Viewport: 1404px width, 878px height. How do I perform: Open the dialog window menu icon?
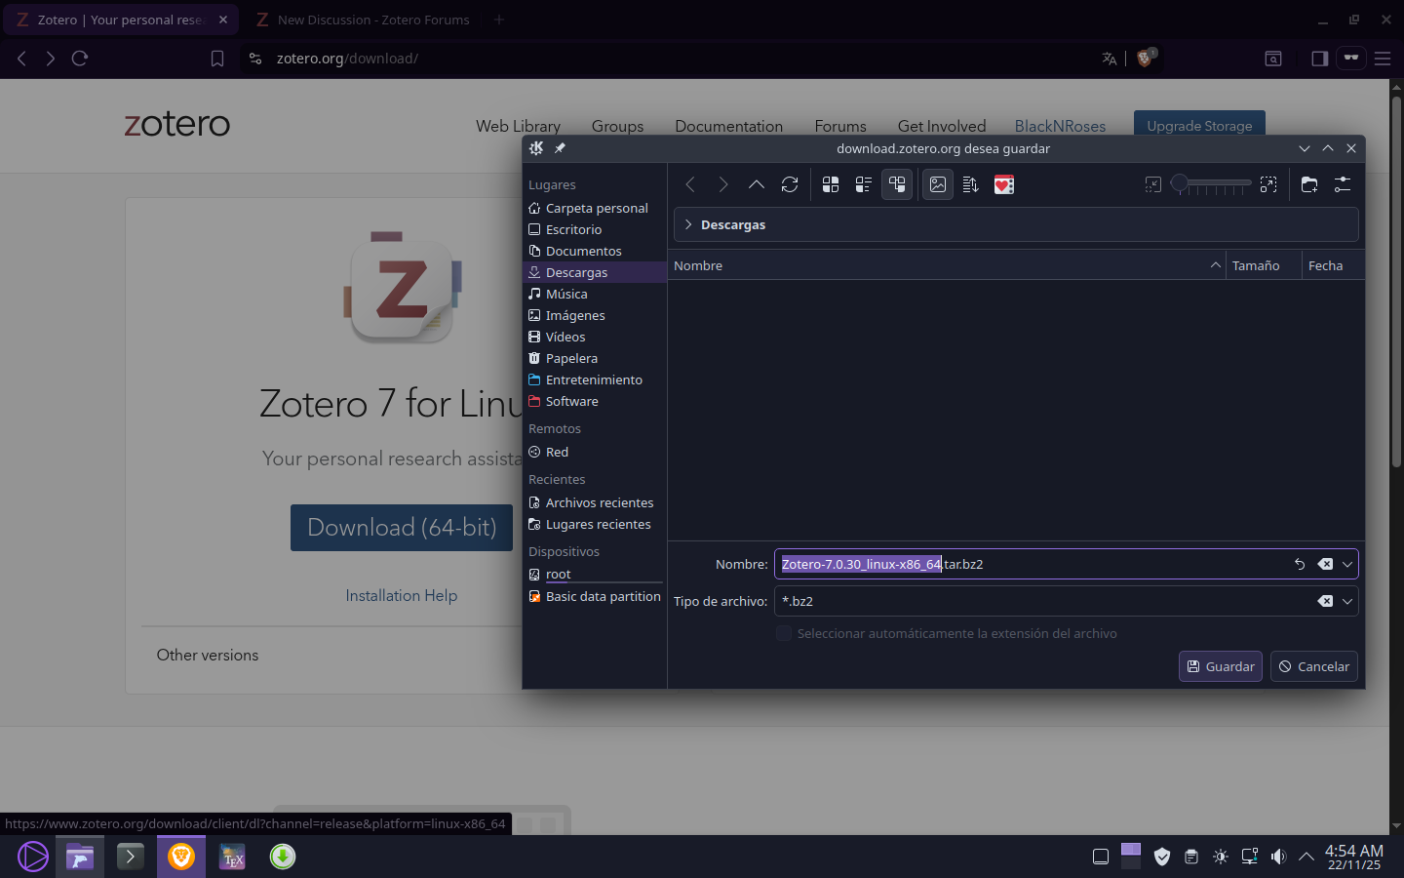[x=536, y=148]
